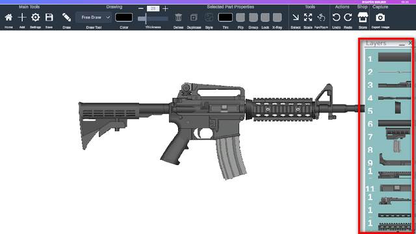Open the Draw Tool dropdown Free Draw
The height and width of the screenshot is (234, 416).
point(94,18)
